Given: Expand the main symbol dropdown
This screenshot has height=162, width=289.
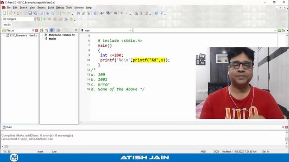Looking at the screenshot, I should tap(131, 31).
